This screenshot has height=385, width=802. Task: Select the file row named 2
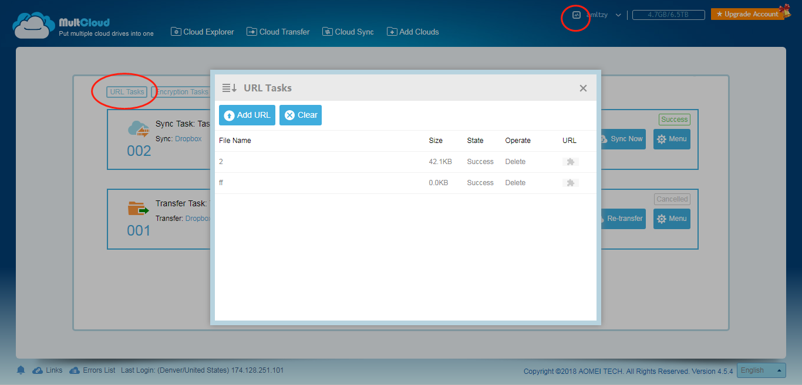406,162
